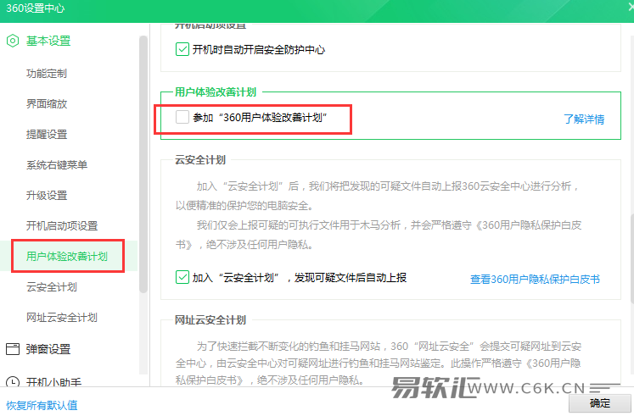Select 功能定制 in sidebar
634x416 pixels.
(x=47, y=74)
